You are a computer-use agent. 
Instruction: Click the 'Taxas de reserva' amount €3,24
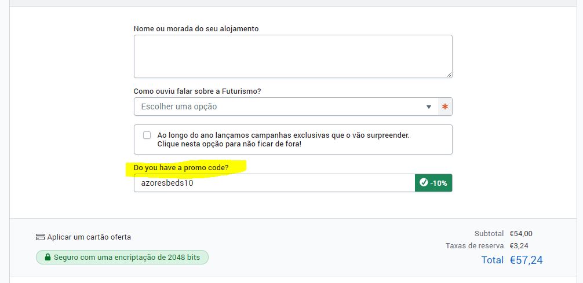pos(519,245)
